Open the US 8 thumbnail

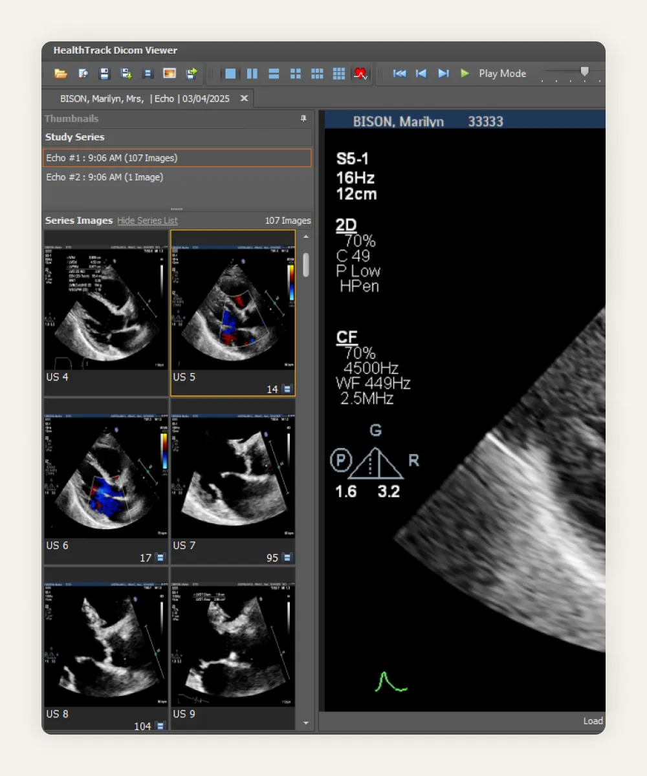click(106, 649)
